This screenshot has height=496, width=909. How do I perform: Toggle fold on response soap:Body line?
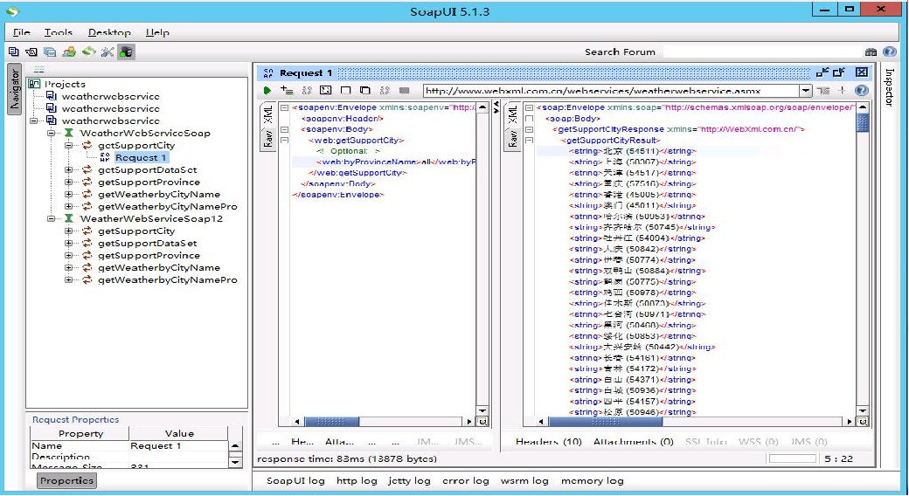click(530, 118)
